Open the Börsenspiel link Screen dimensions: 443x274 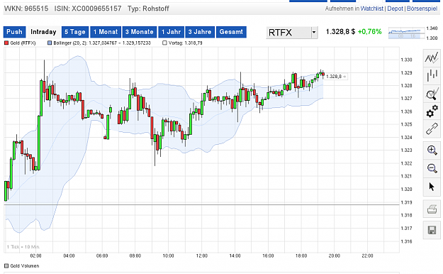tap(422, 9)
